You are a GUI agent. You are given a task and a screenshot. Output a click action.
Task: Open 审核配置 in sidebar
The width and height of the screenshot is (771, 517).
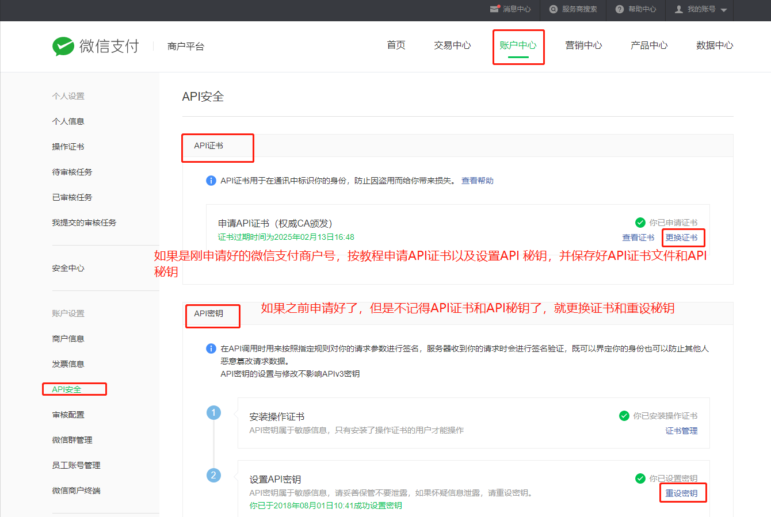(x=68, y=415)
